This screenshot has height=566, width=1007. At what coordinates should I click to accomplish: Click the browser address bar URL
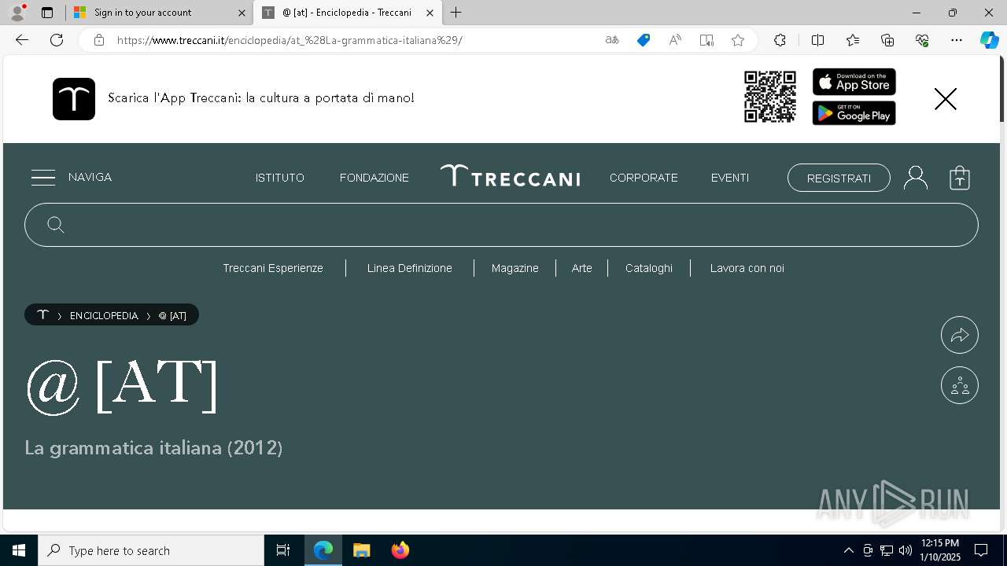290,40
